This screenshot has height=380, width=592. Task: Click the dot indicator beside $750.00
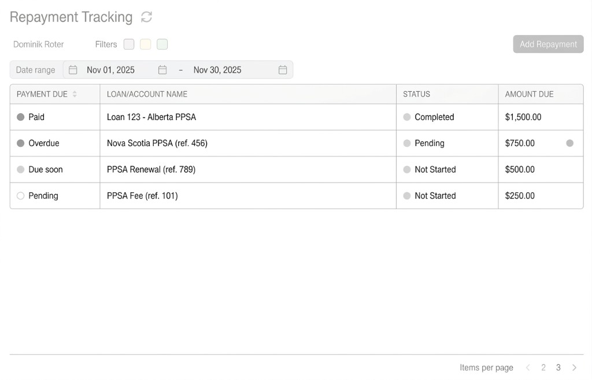569,143
